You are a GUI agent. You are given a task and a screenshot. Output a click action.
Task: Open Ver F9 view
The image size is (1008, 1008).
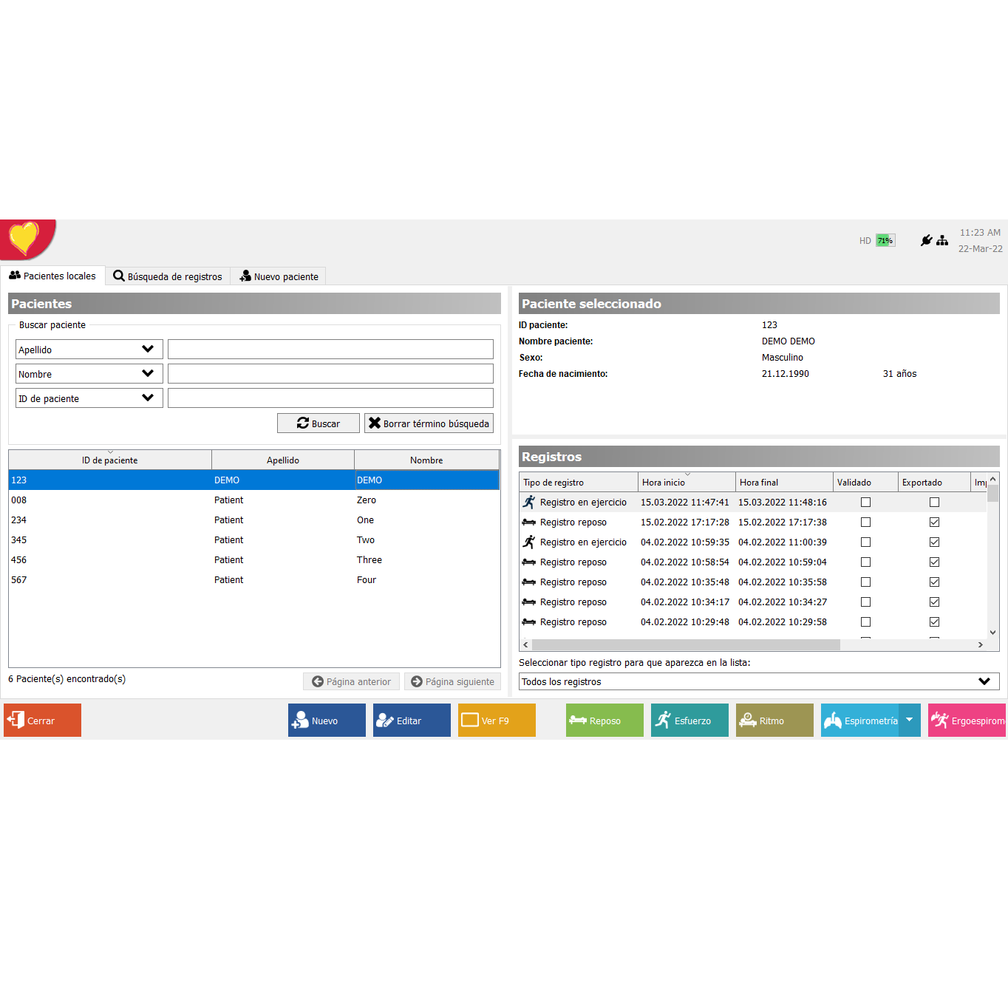tap(496, 721)
